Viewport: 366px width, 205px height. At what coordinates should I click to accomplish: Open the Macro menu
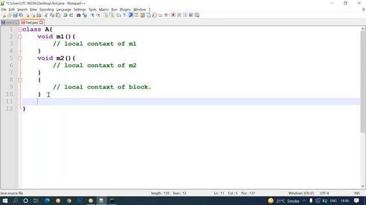point(104,10)
